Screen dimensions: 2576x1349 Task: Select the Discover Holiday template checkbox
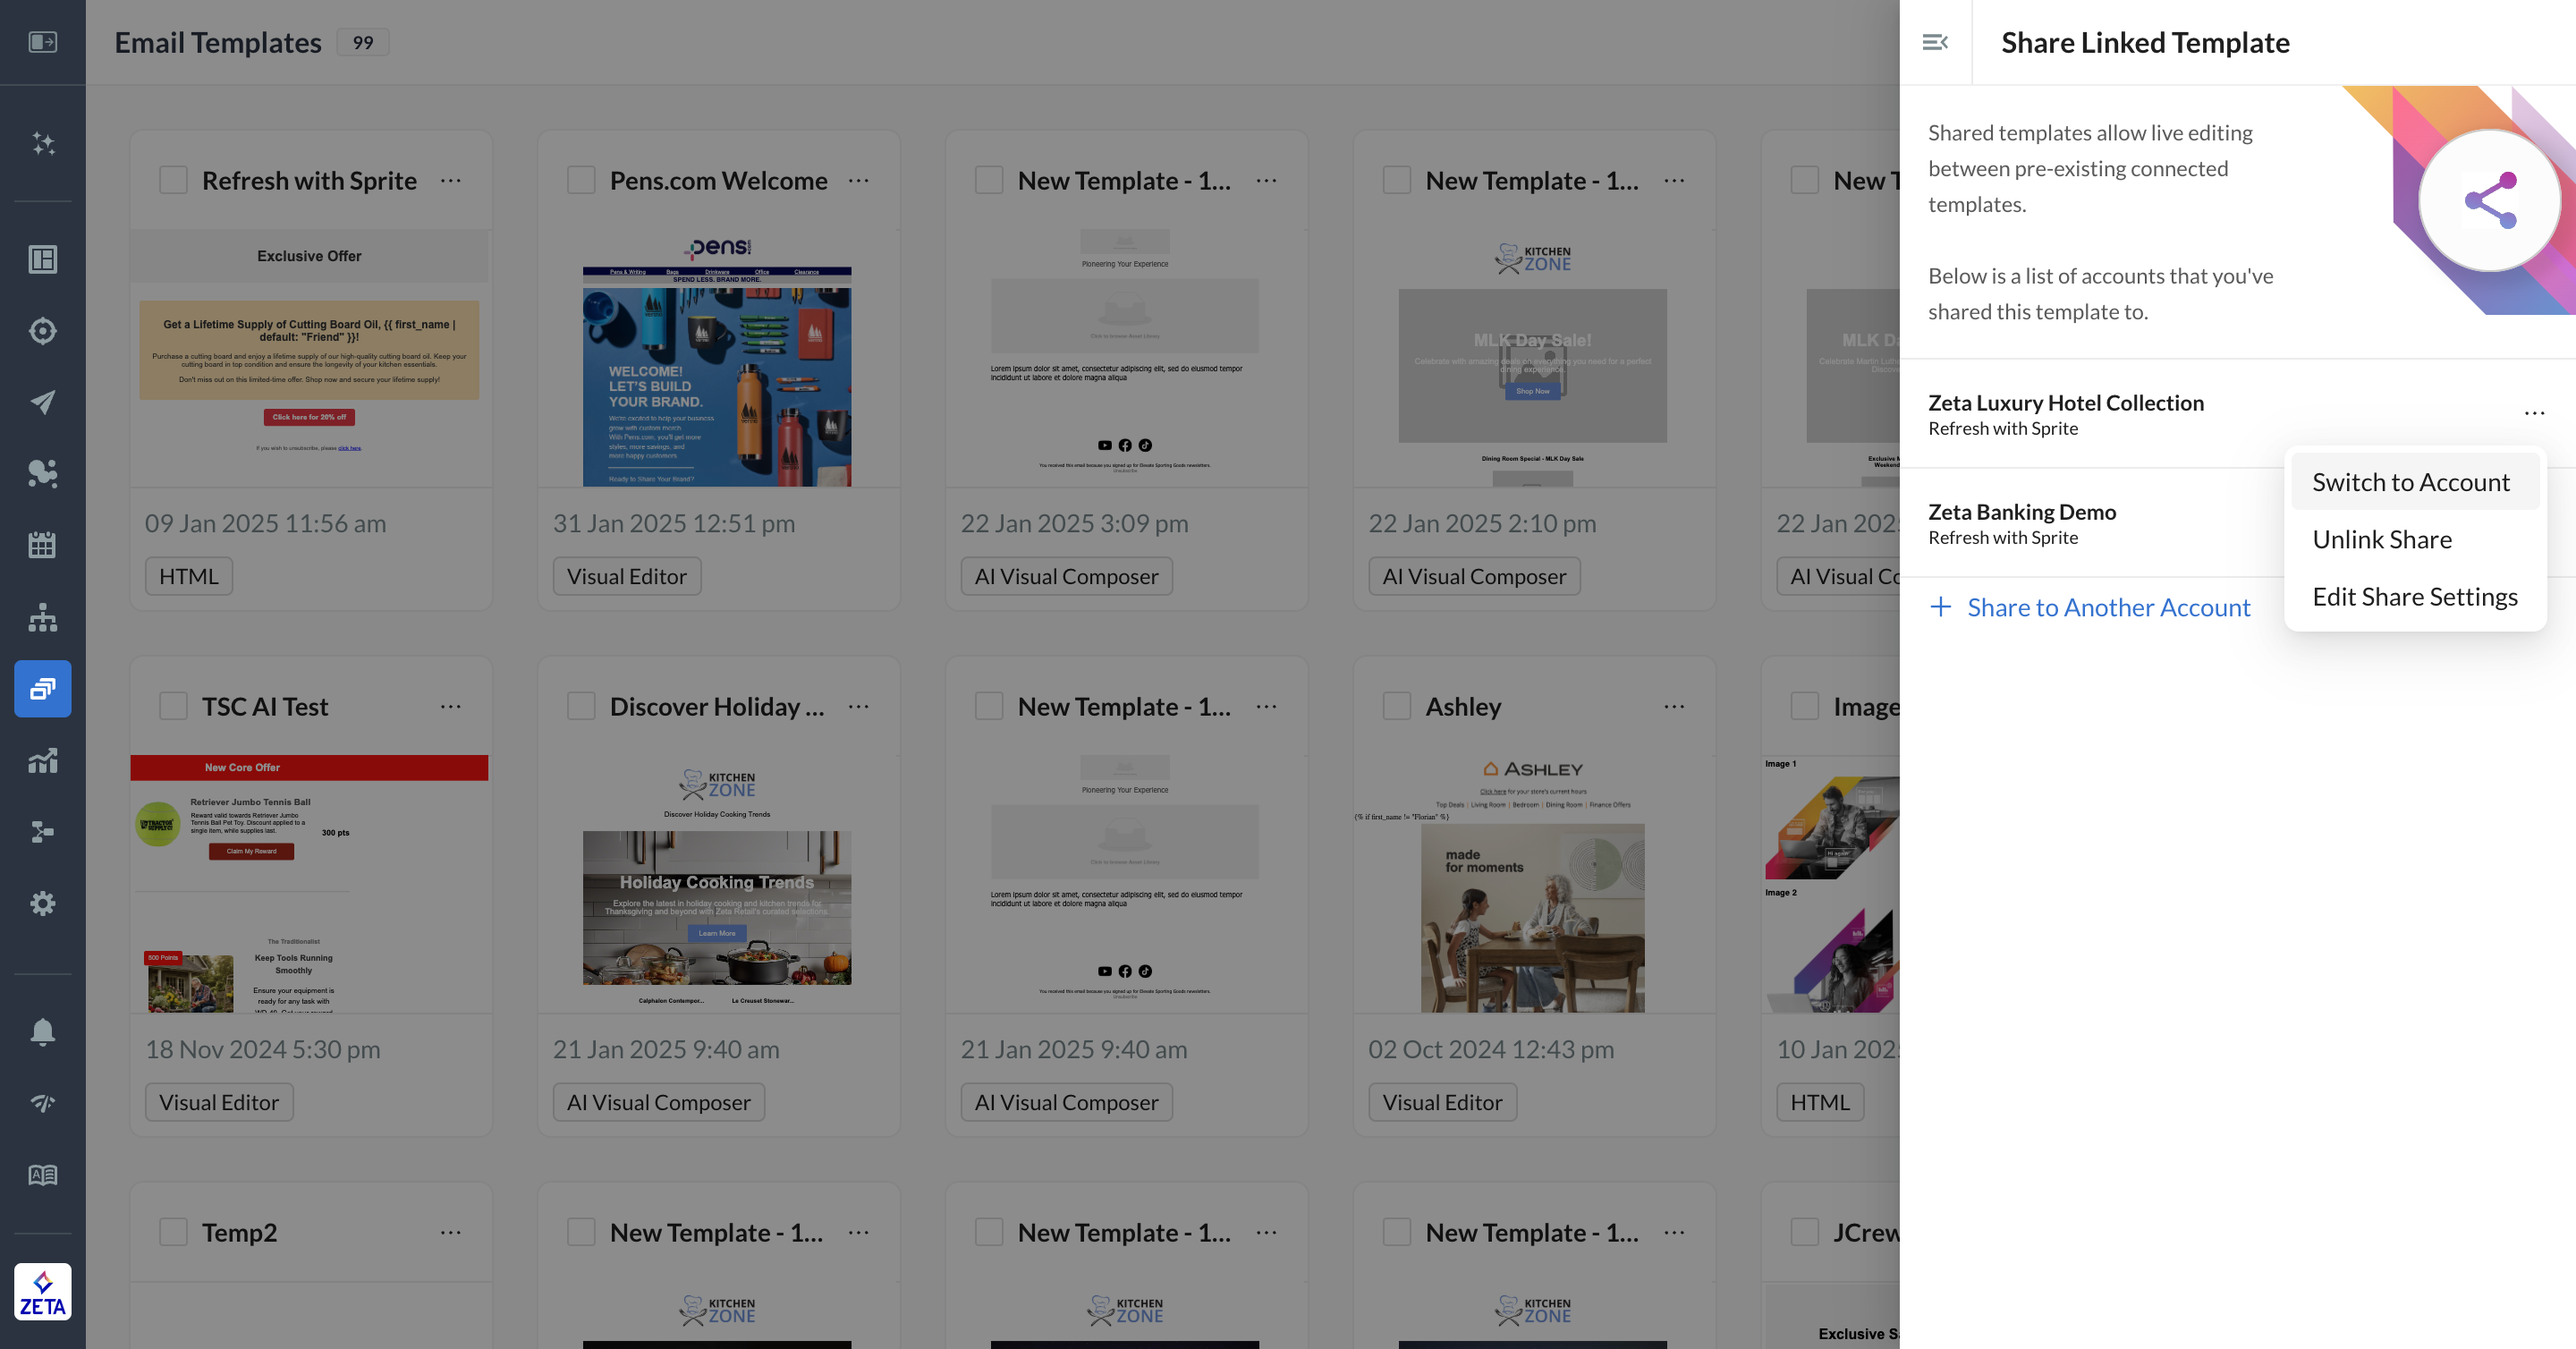tap(582, 706)
